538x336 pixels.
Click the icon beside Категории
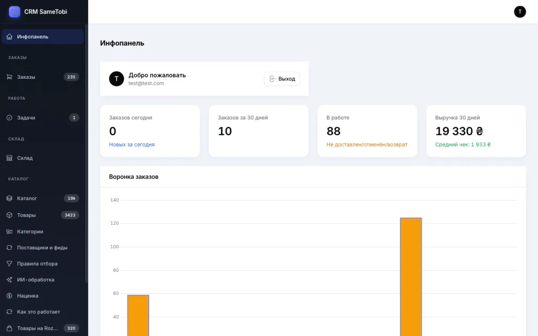click(x=9, y=232)
